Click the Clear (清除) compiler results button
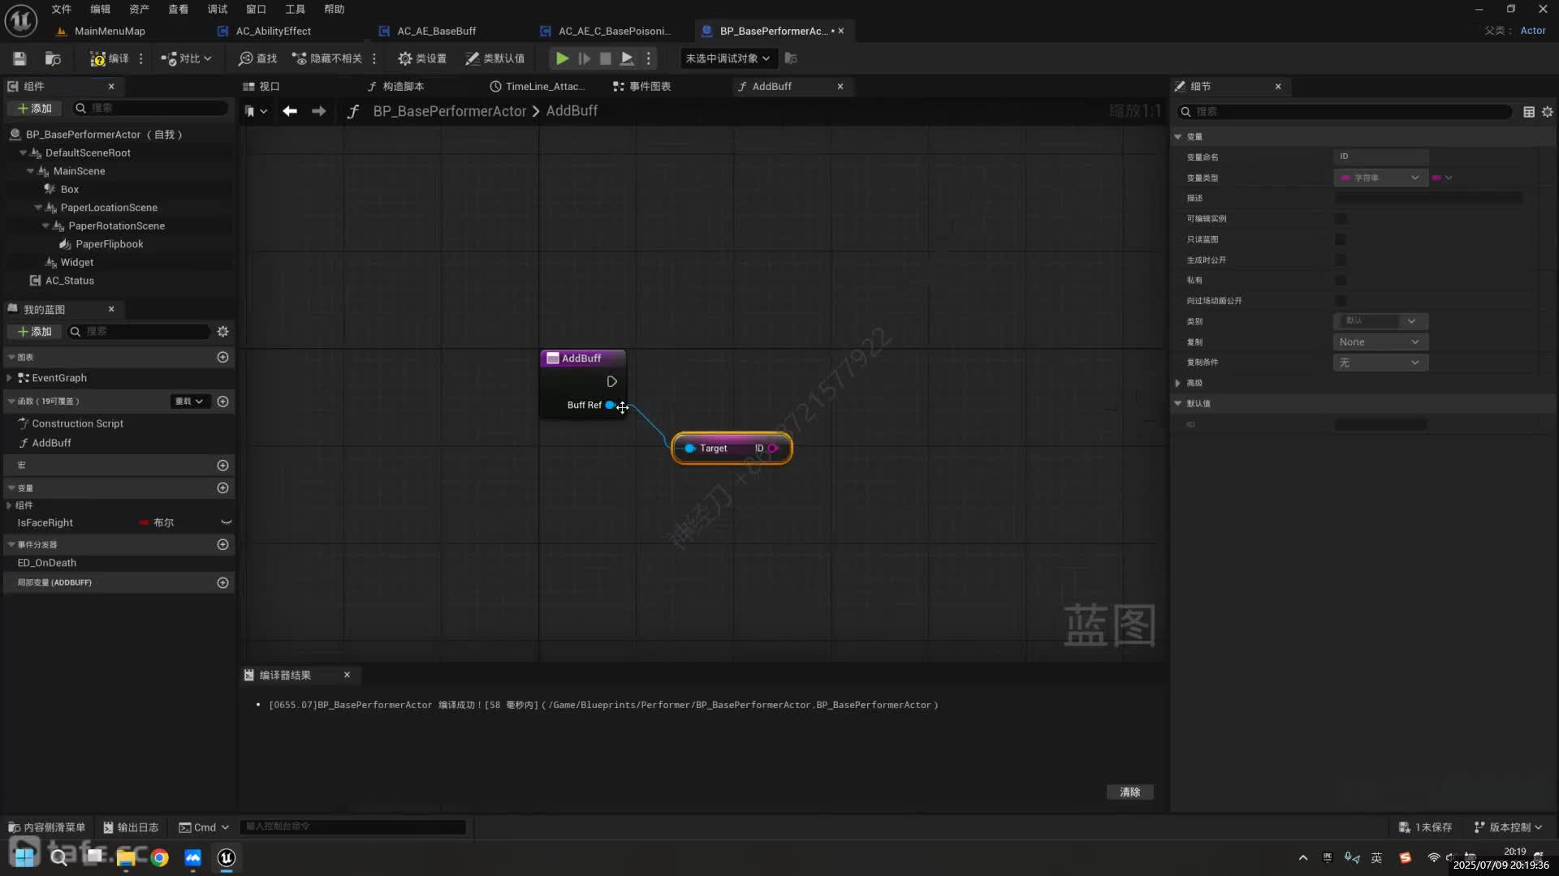 [x=1129, y=792]
